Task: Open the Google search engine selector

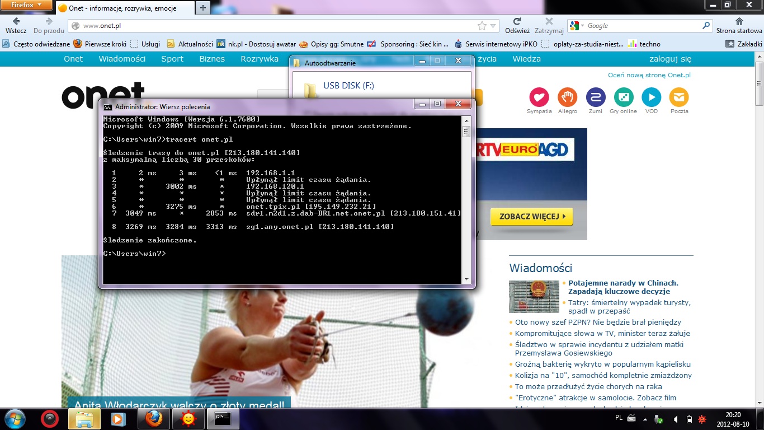Action: coord(576,26)
